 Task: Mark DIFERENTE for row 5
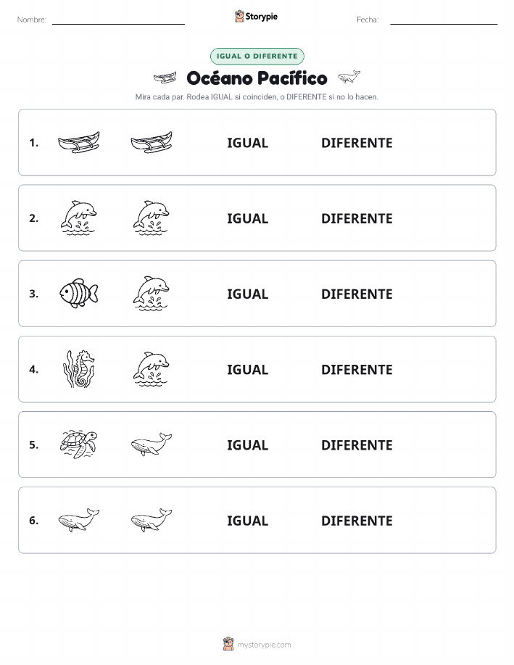pyautogui.click(x=357, y=445)
